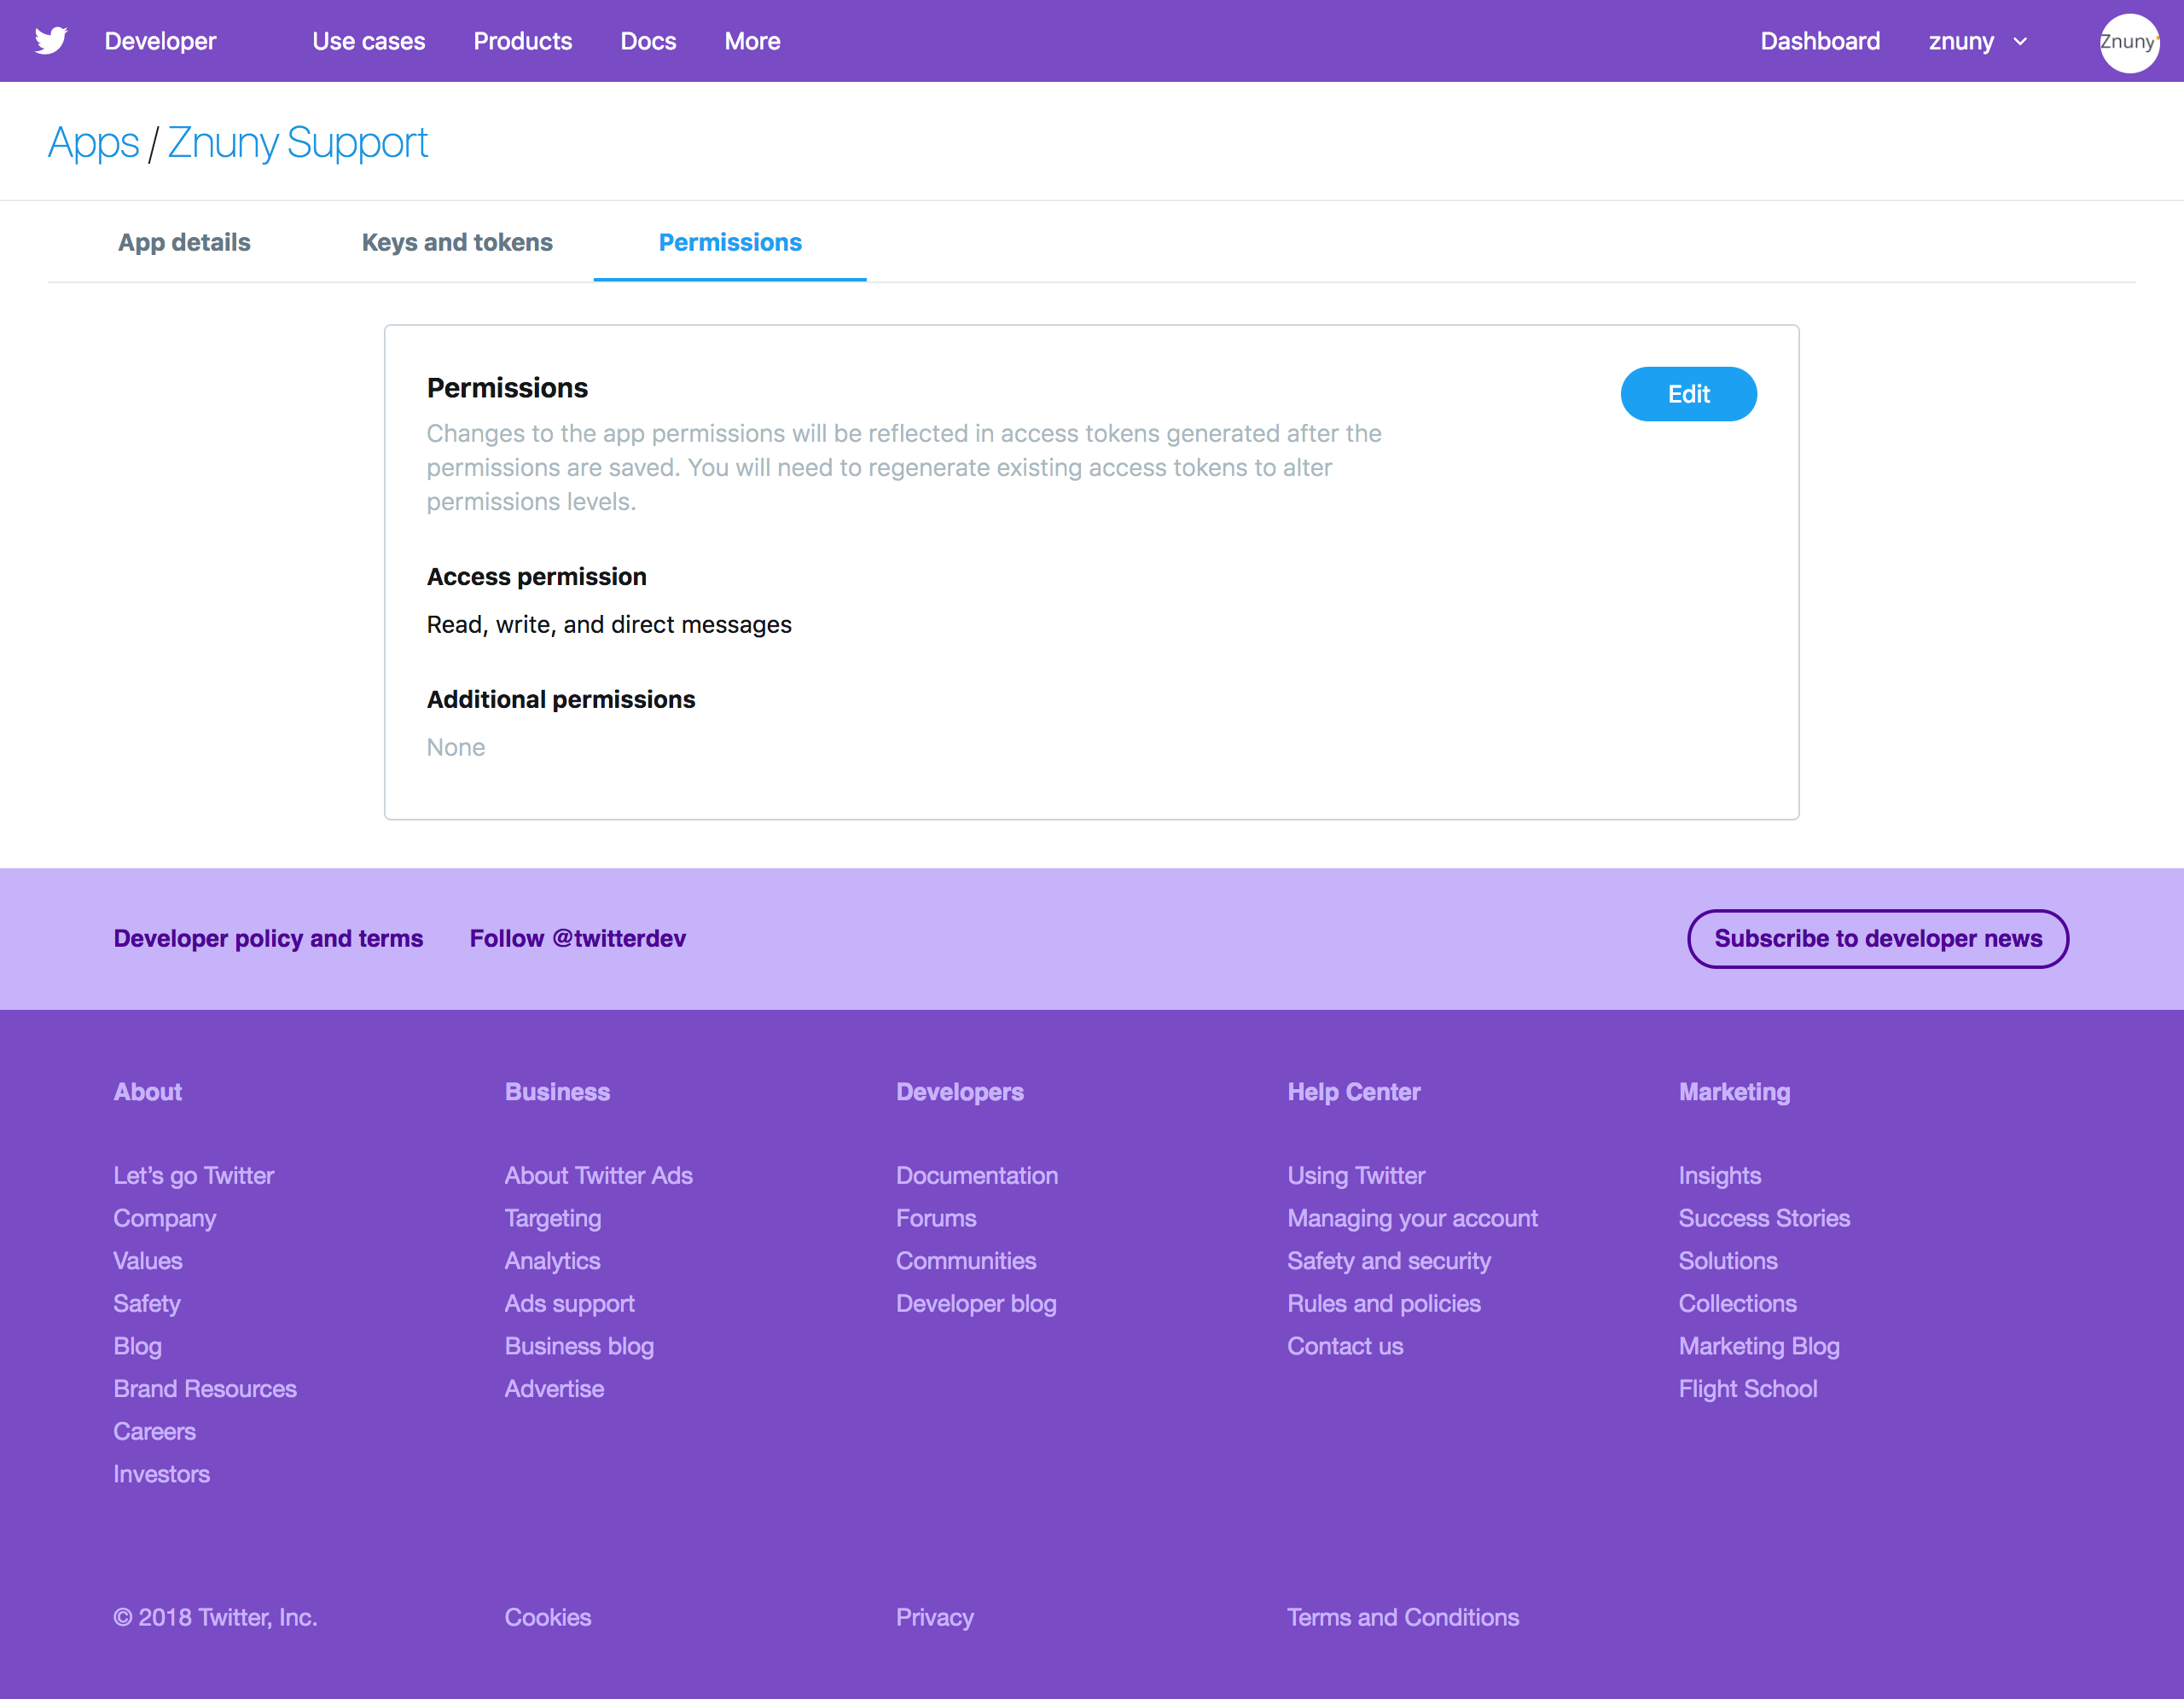The width and height of the screenshot is (2184, 1699).
Task: Click the 'None' additional permissions value
Action: tap(456, 747)
